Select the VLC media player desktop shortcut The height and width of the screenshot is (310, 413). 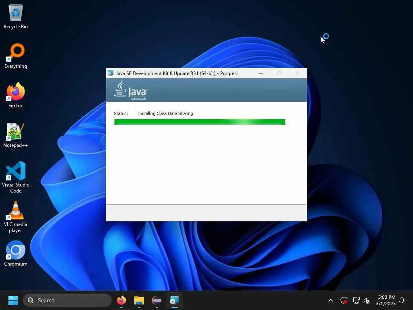(x=16, y=217)
